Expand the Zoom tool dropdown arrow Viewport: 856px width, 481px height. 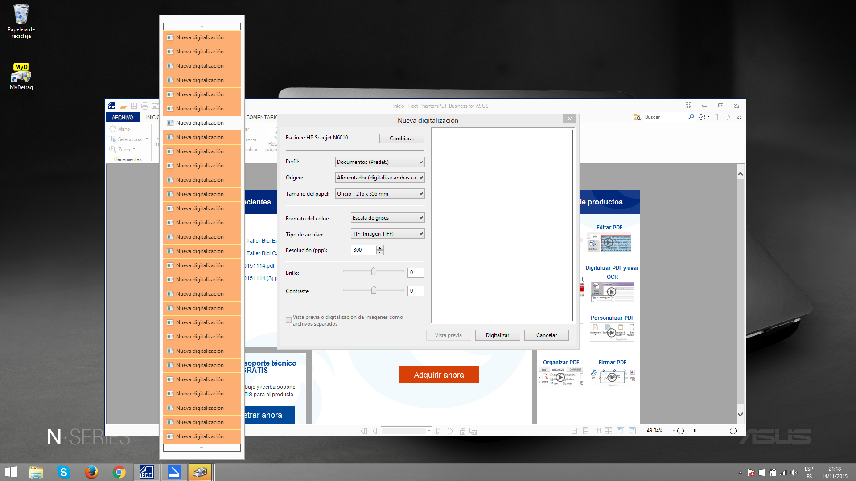(134, 150)
